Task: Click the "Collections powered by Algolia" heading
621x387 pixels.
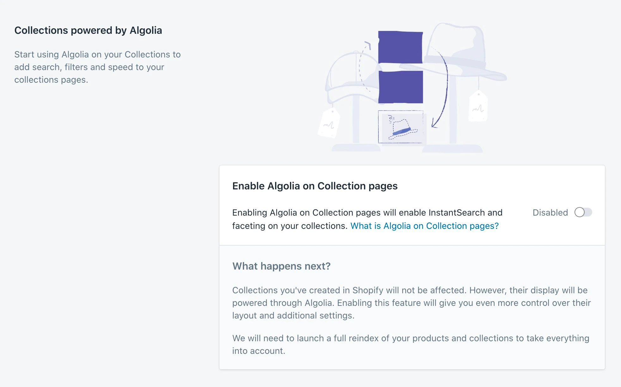Action: click(88, 30)
